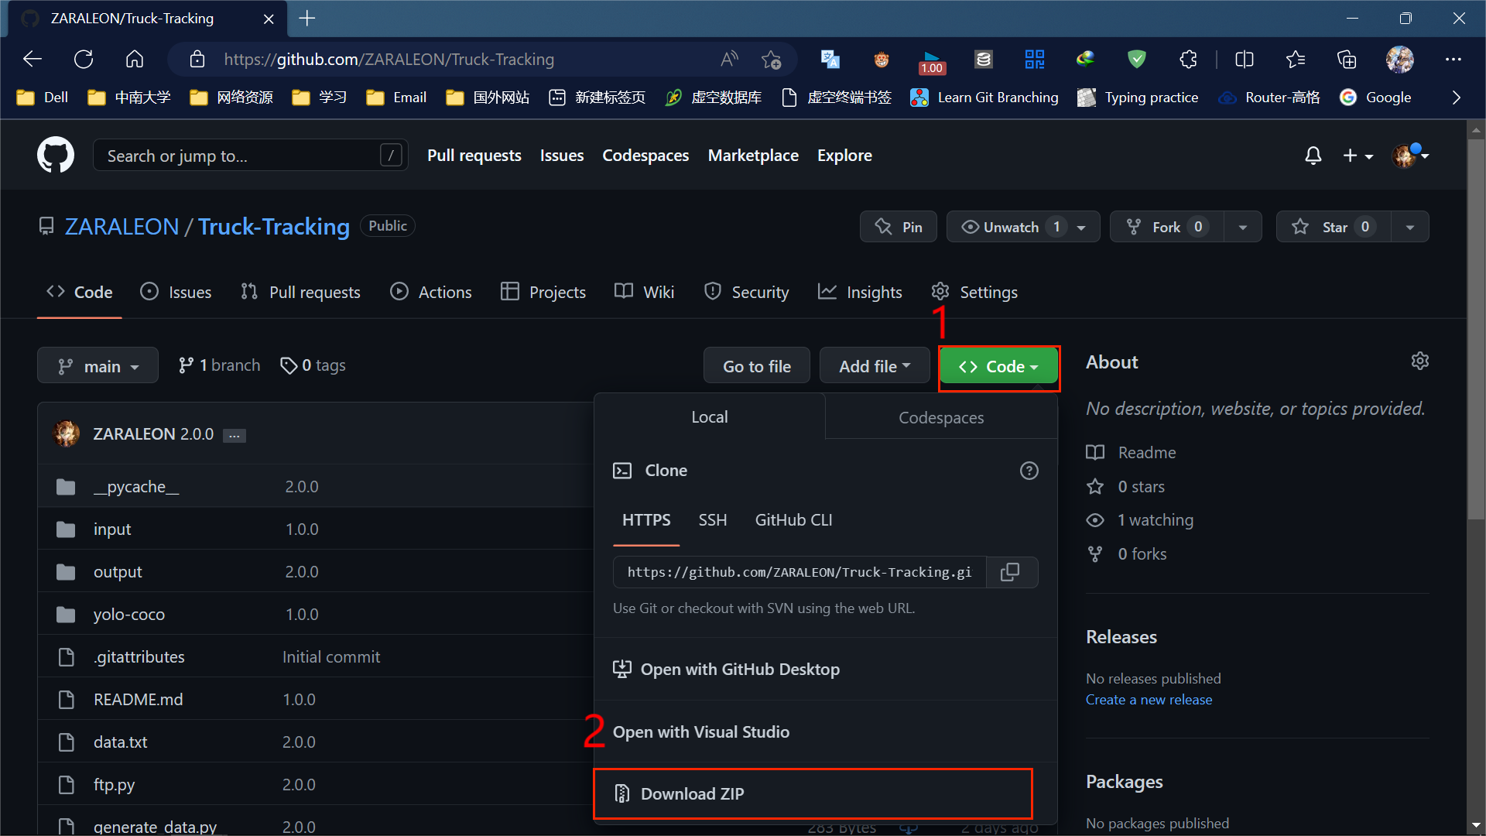The image size is (1486, 836).
Task: Switch to the Codespaces tab
Action: (940, 417)
